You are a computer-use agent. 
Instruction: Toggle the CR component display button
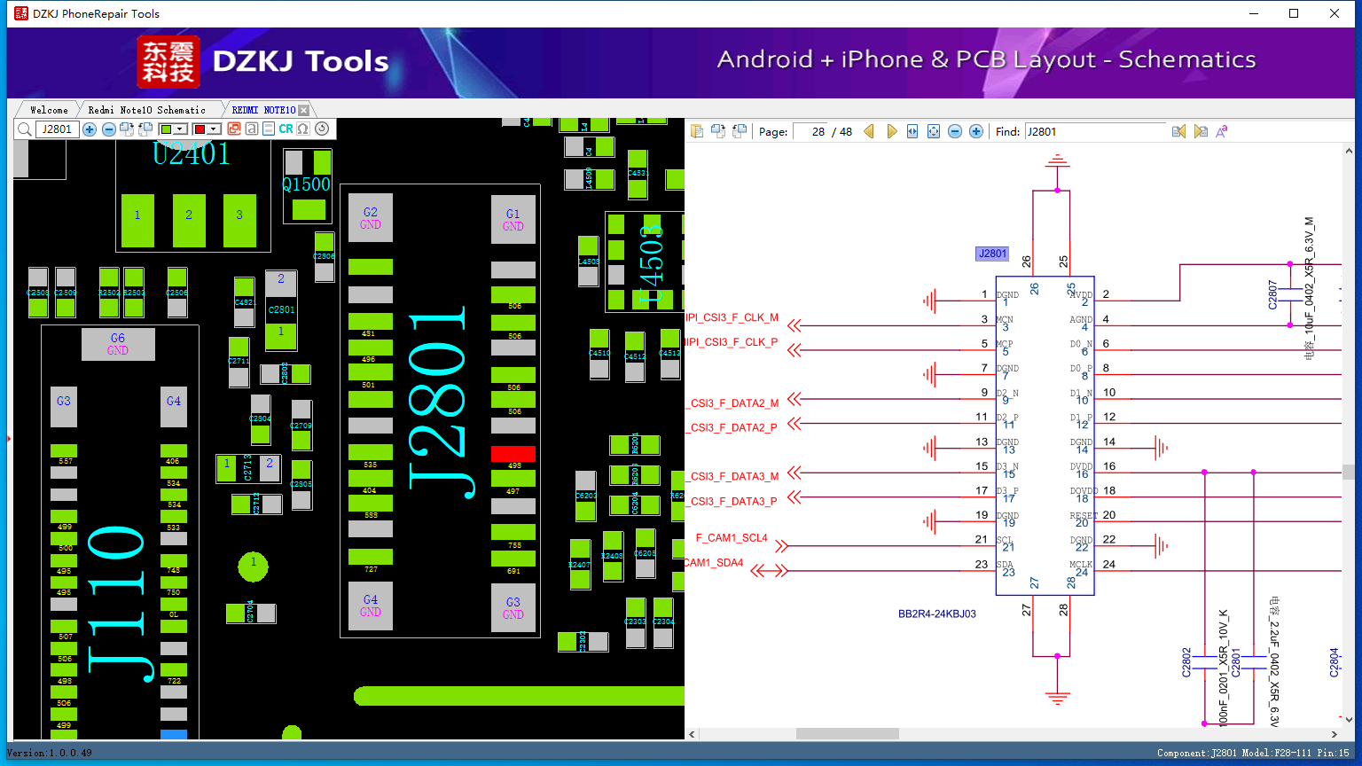(286, 129)
